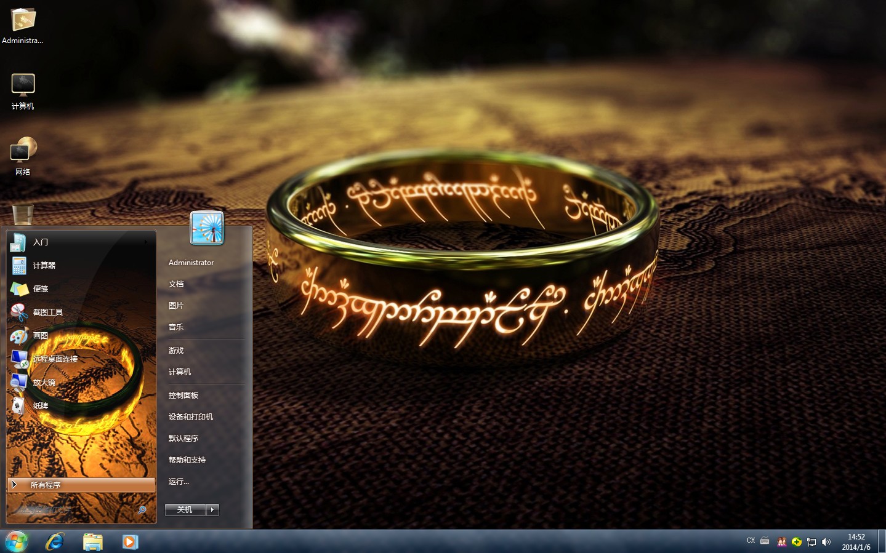886x553 pixels.
Task: Launch 截图工具 from Start menu
Action: coord(80,312)
